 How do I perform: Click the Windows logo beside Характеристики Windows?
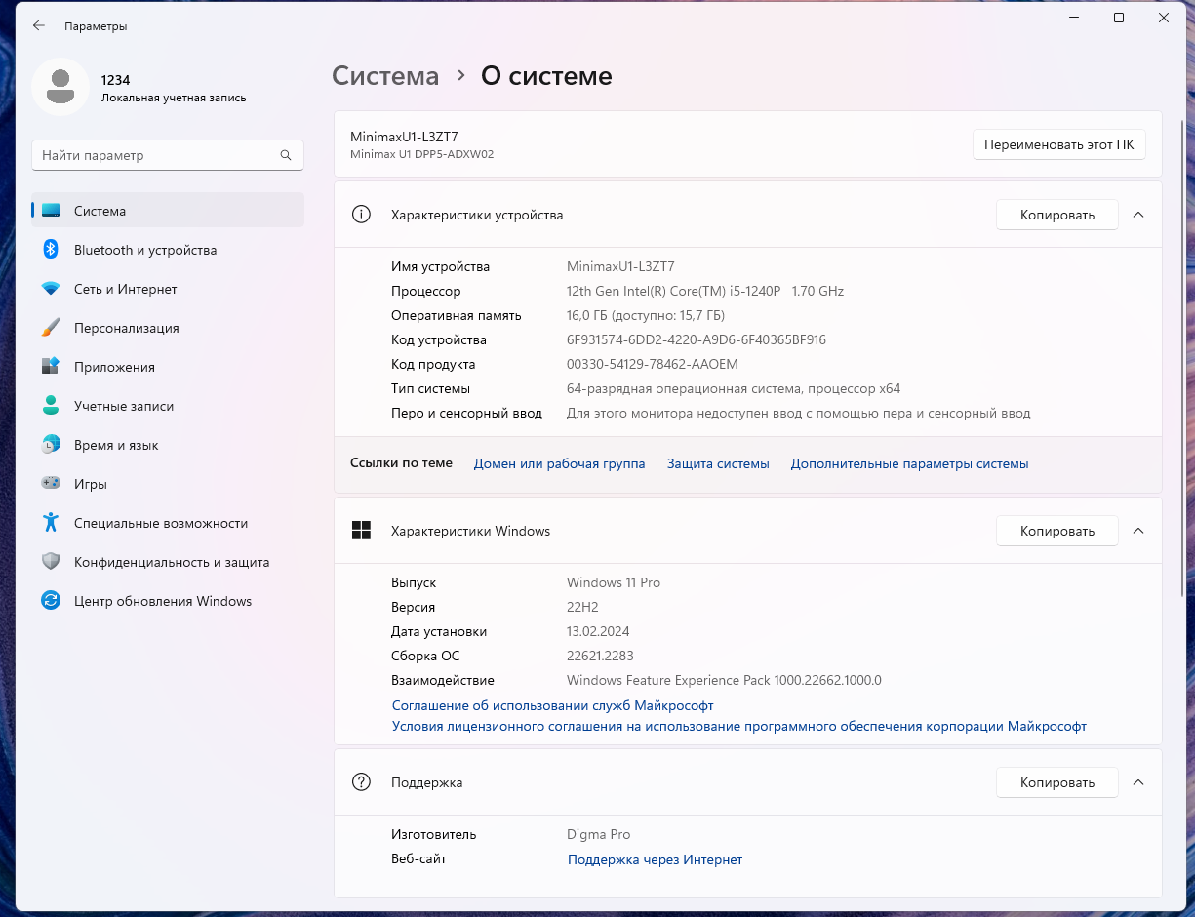[x=361, y=531]
